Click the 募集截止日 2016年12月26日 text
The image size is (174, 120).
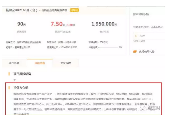[62, 48]
